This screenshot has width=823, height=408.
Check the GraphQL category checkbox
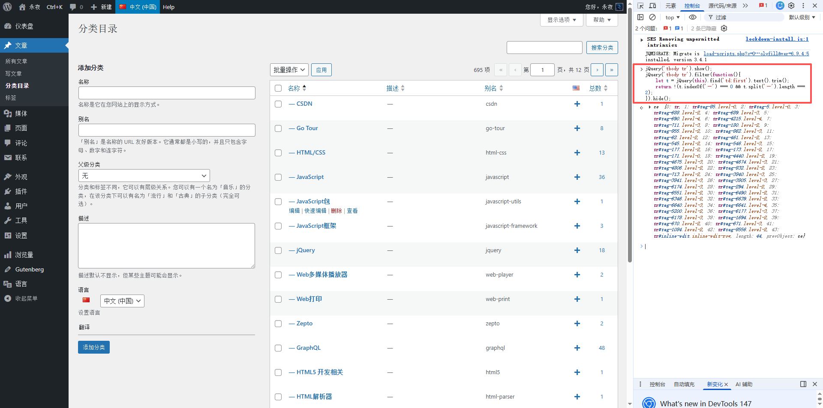(x=278, y=348)
